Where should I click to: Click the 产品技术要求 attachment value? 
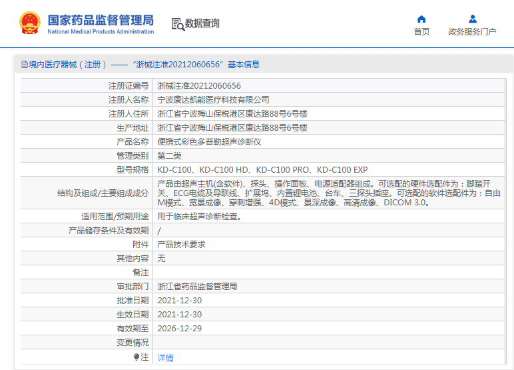[x=181, y=244]
